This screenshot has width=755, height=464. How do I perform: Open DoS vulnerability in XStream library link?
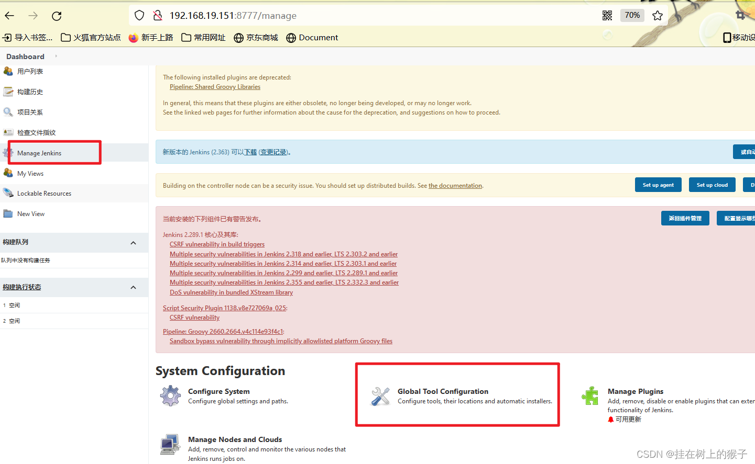(x=231, y=292)
